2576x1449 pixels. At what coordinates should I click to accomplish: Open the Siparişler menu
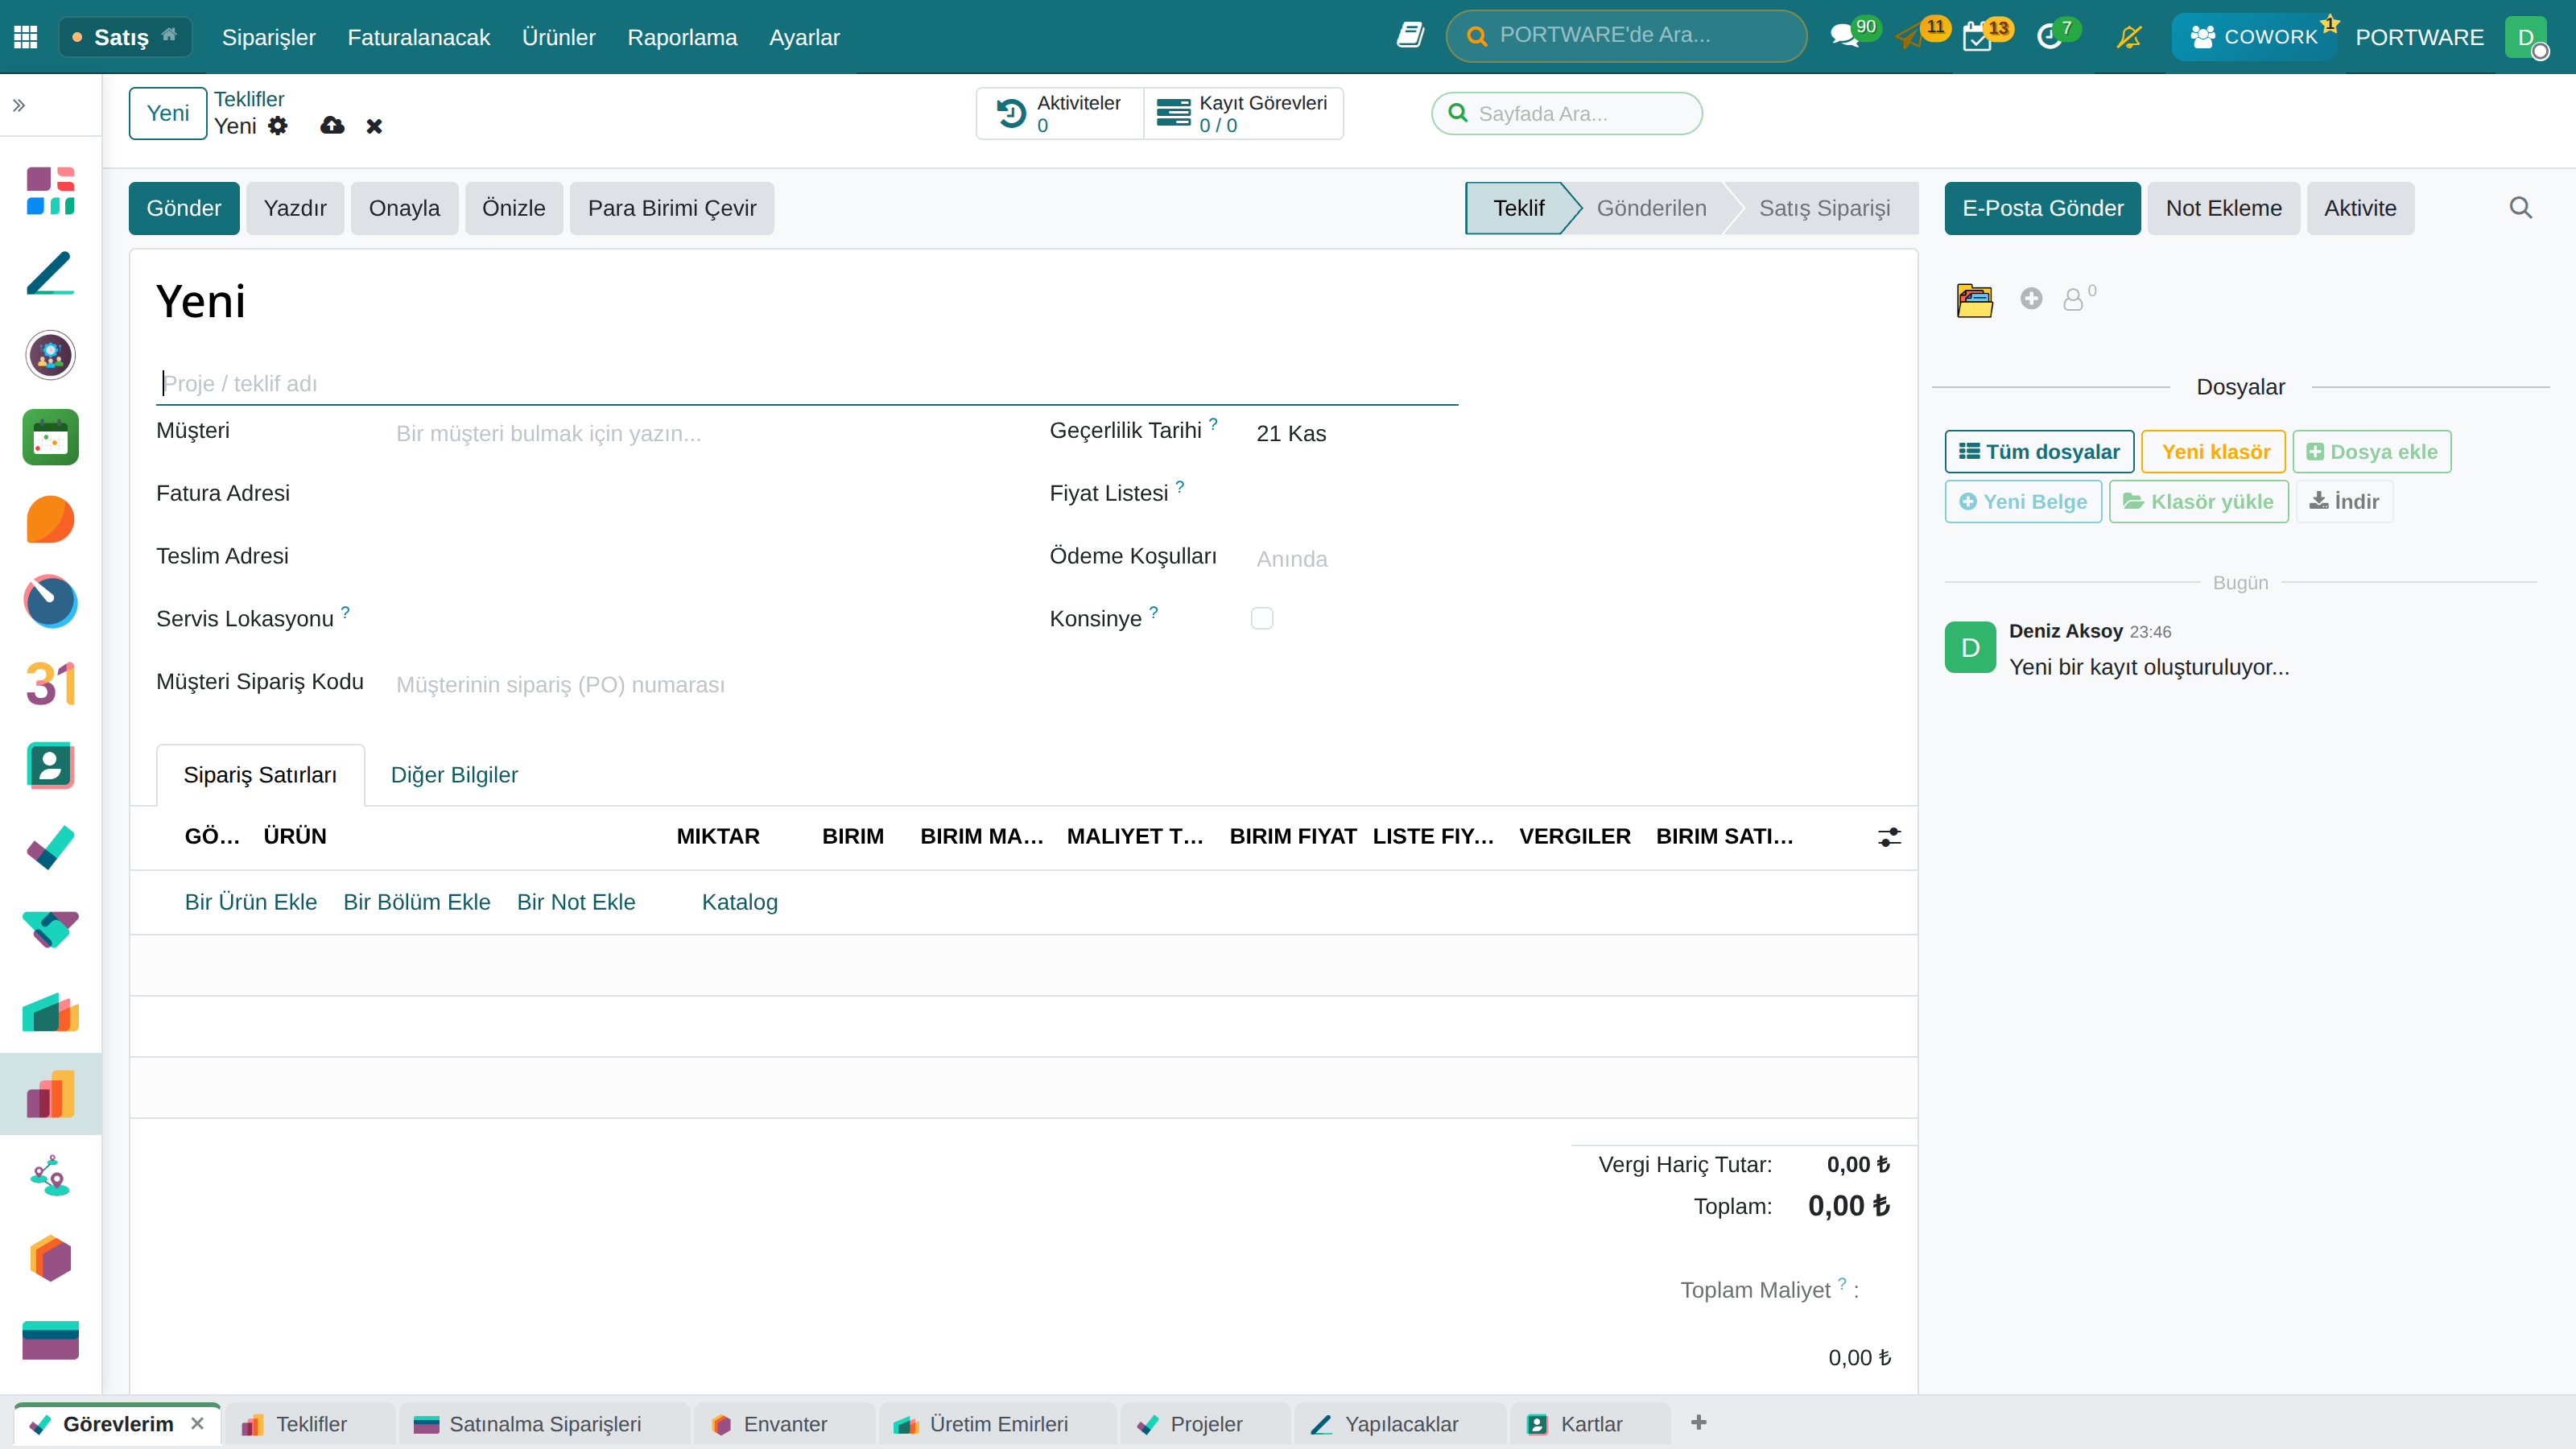pos(268,37)
